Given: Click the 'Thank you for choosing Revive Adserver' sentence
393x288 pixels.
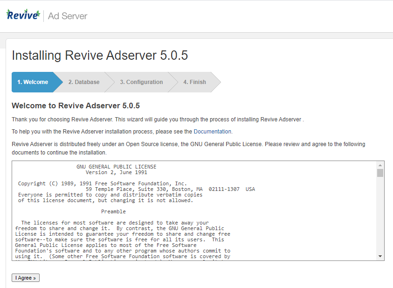Looking at the screenshot, I should pos(158,119).
